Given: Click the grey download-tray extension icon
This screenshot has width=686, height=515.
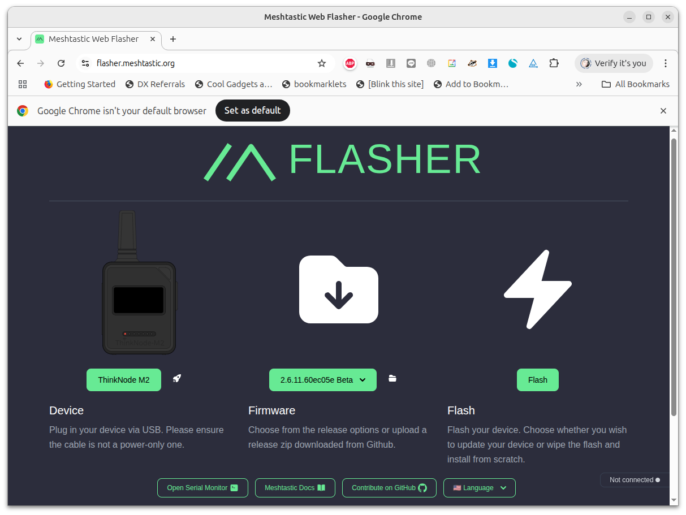Looking at the screenshot, I should [x=391, y=63].
